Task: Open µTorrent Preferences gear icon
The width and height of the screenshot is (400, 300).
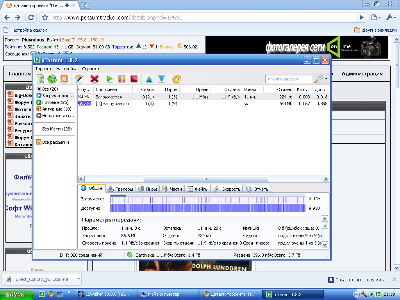Action: [x=176, y=79]
